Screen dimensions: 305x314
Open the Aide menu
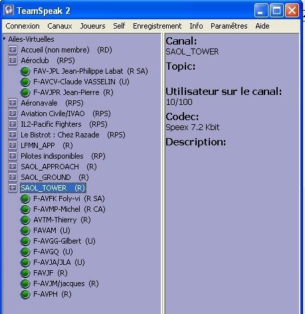pyautogui.click(x=262, y=26)
